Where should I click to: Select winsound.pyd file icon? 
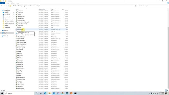(16, 88)
